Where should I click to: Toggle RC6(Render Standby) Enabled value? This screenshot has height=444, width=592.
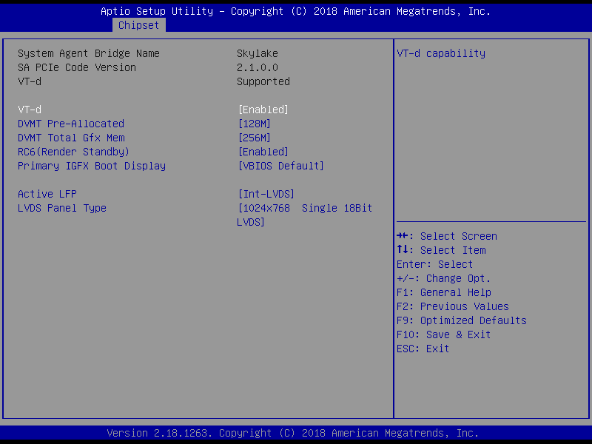click(x=263, y=152)
